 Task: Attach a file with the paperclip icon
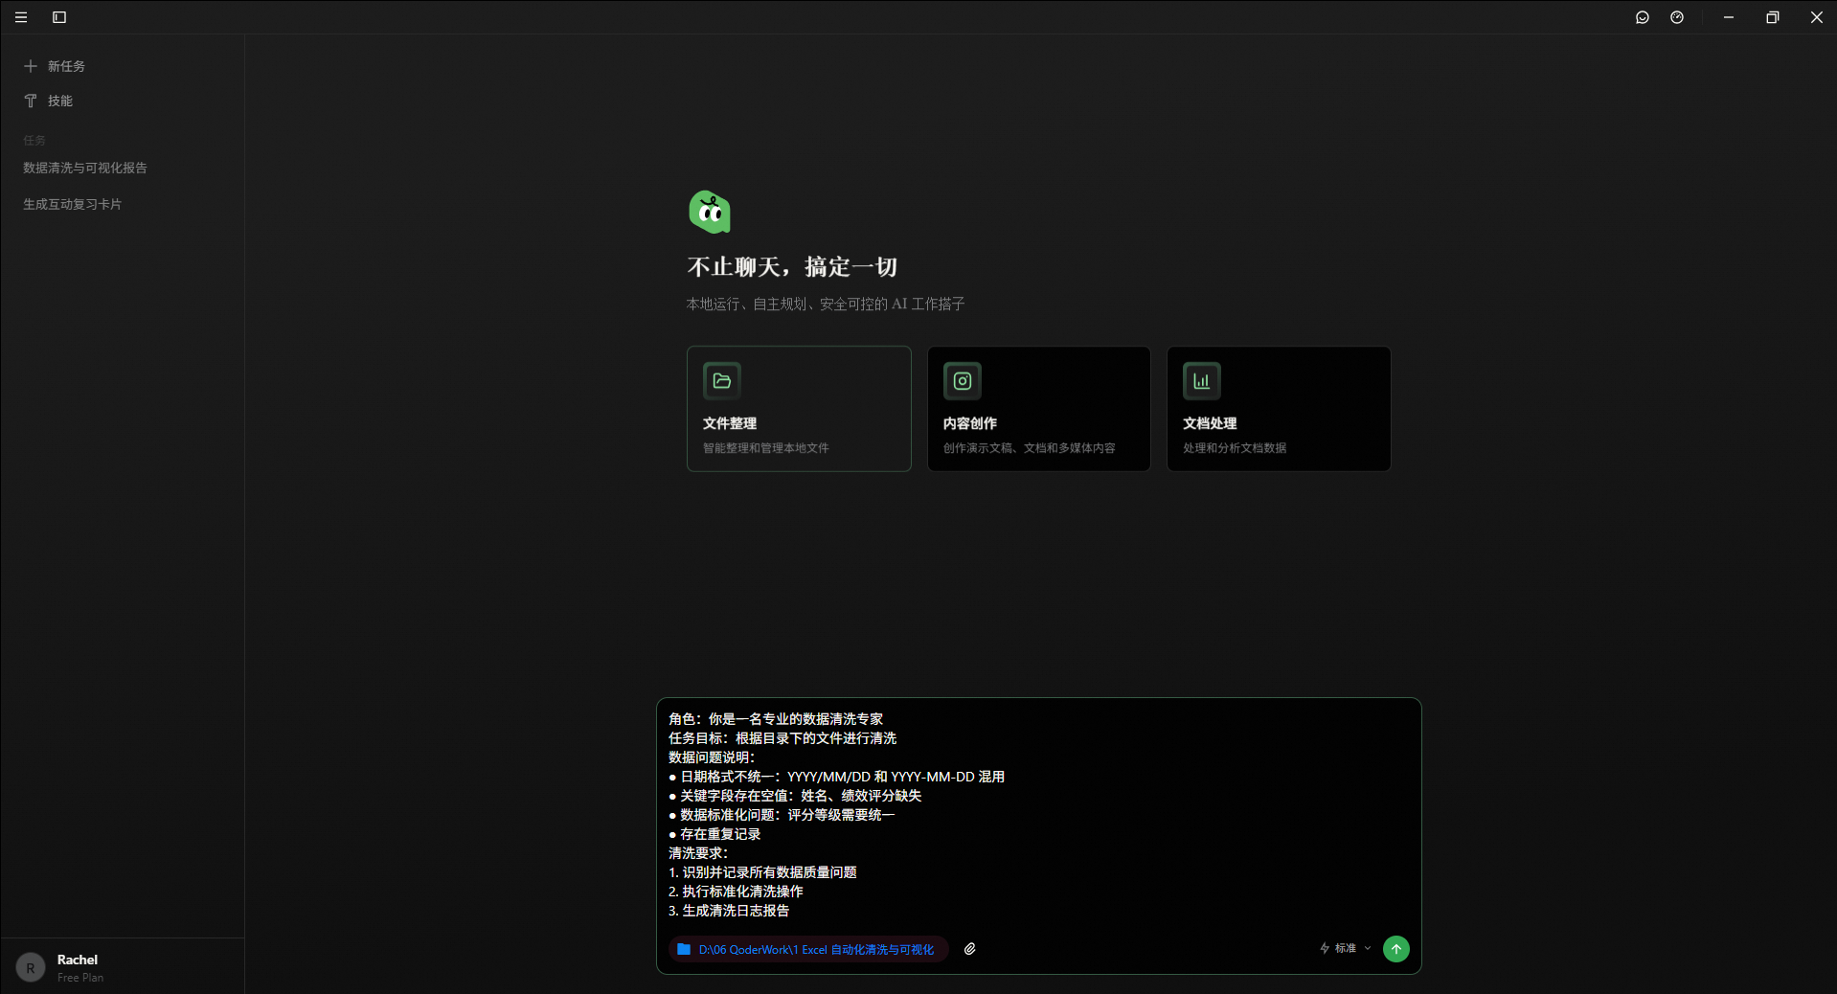point(970,949)
